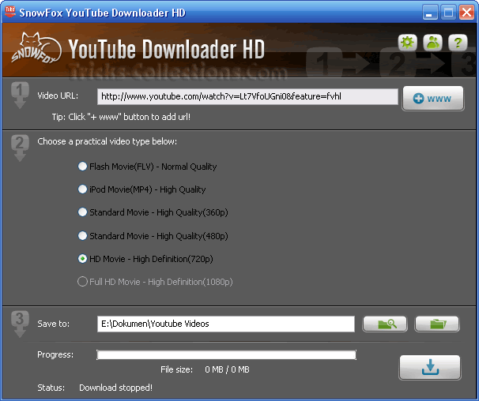This screenshot has width=479, height=401.
Task: Click the Save to path field
Action: (x=226, y=324)
